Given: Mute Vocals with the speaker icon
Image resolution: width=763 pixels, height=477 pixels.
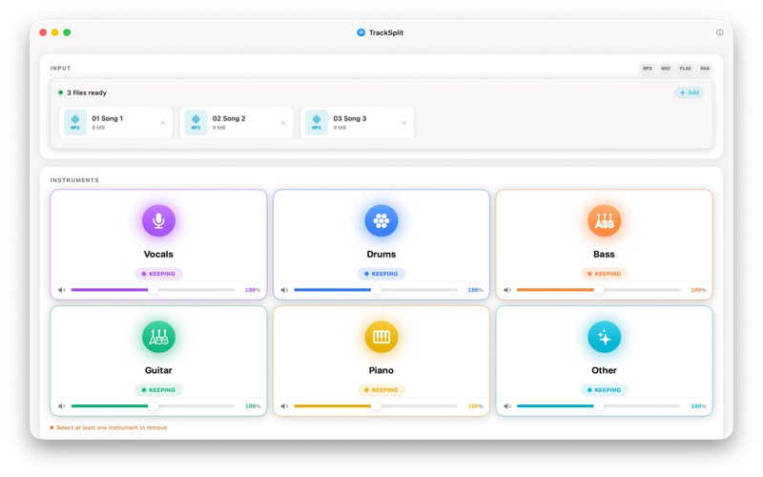Looking at the screenshot, I should pos(62,290).
